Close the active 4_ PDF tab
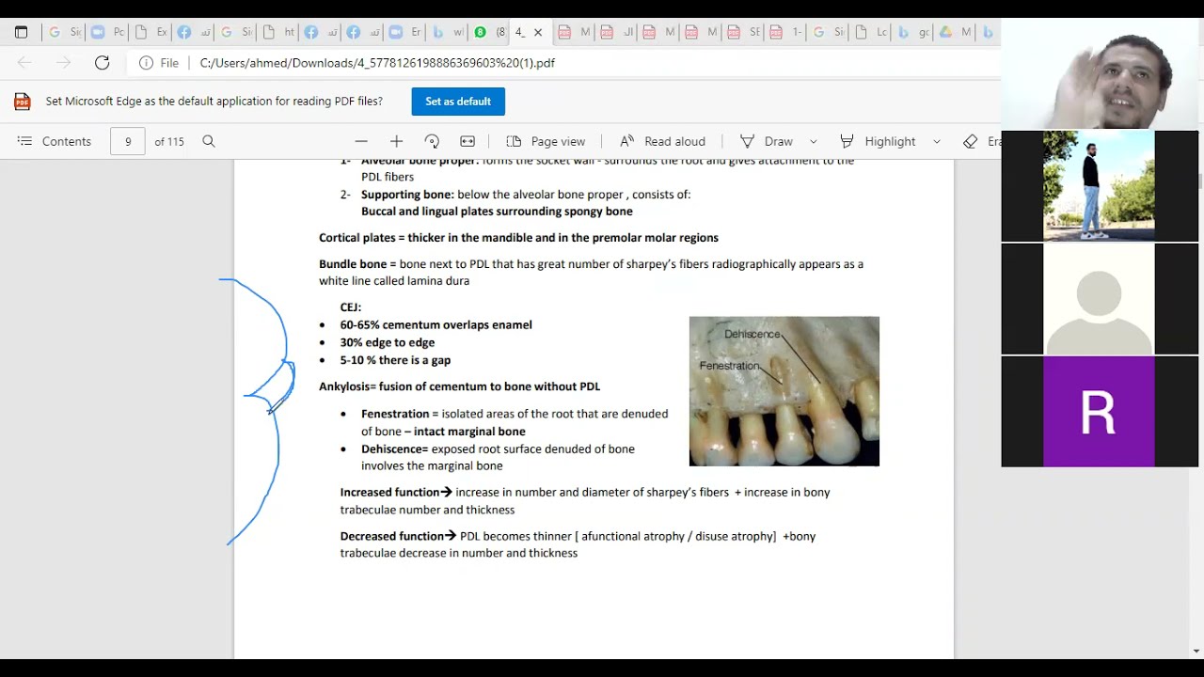 tap(538, 32)
